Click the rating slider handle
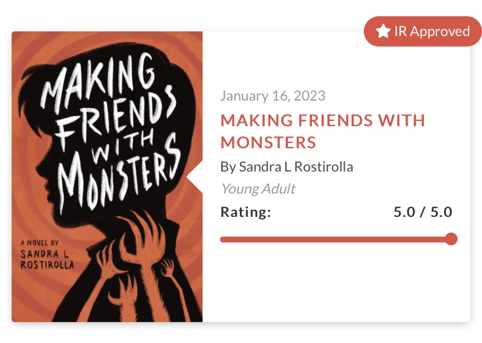This screenshot has height=343, width=482. [451, 239]
